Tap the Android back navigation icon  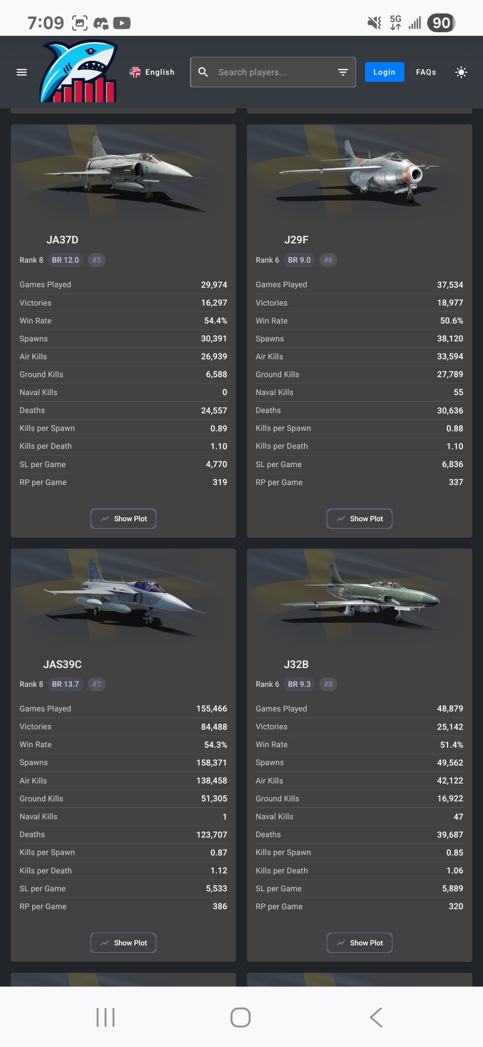tap(376, 1017)
